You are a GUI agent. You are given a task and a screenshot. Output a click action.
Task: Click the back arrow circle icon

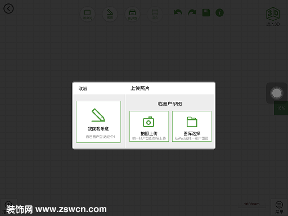pyautogui.click(x=8, y=8)
